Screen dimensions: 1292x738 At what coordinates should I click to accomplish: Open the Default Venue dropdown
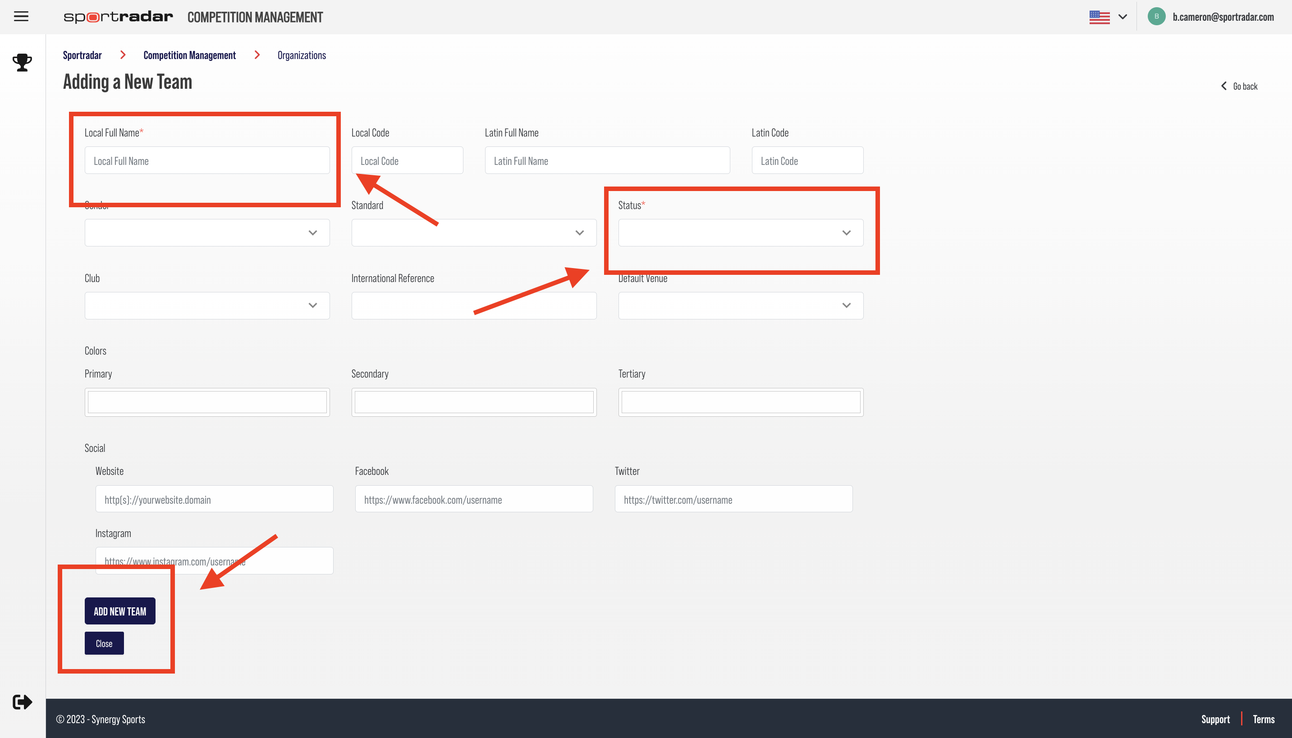coord(740,305)
